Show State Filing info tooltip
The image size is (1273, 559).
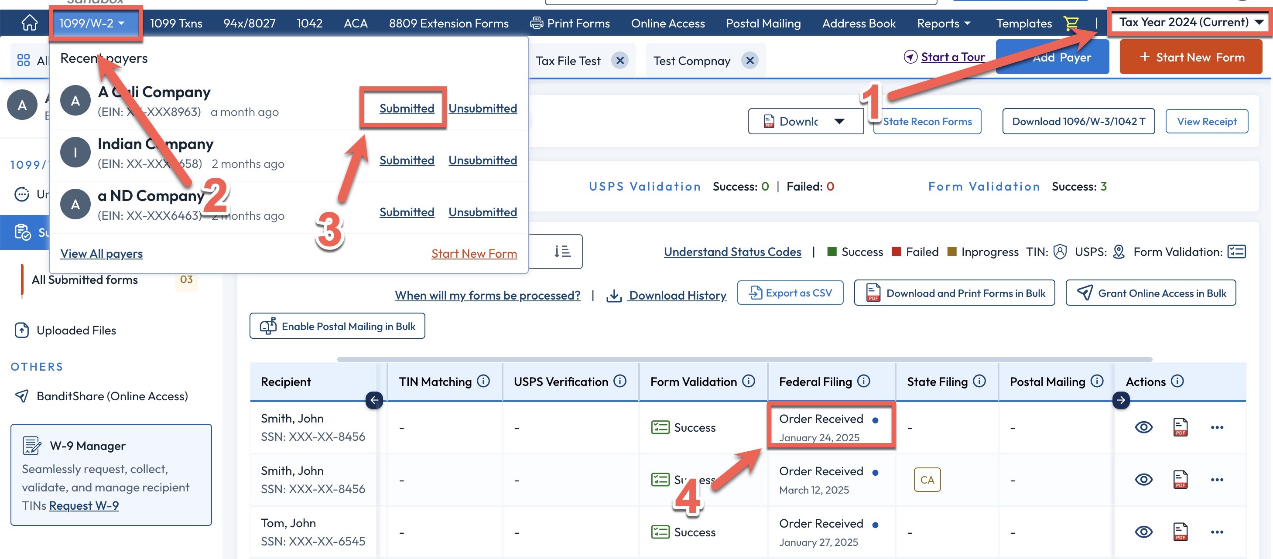[979, 381]
